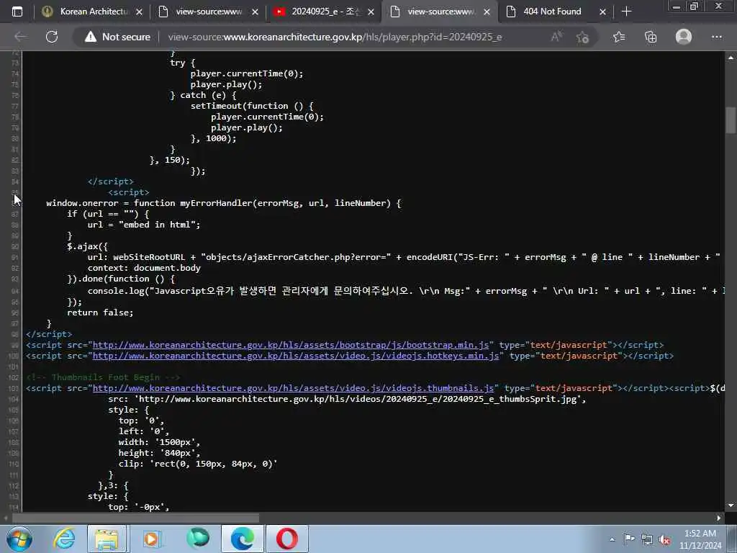Open a new browser tab
The image size is (737, 553).
[x=627, y=12]
